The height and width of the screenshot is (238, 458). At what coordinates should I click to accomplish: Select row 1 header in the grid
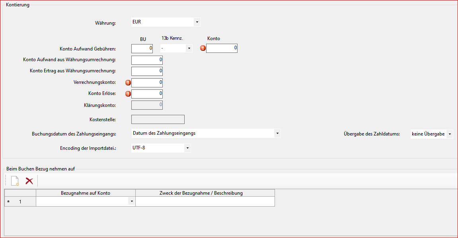(20, 202)
